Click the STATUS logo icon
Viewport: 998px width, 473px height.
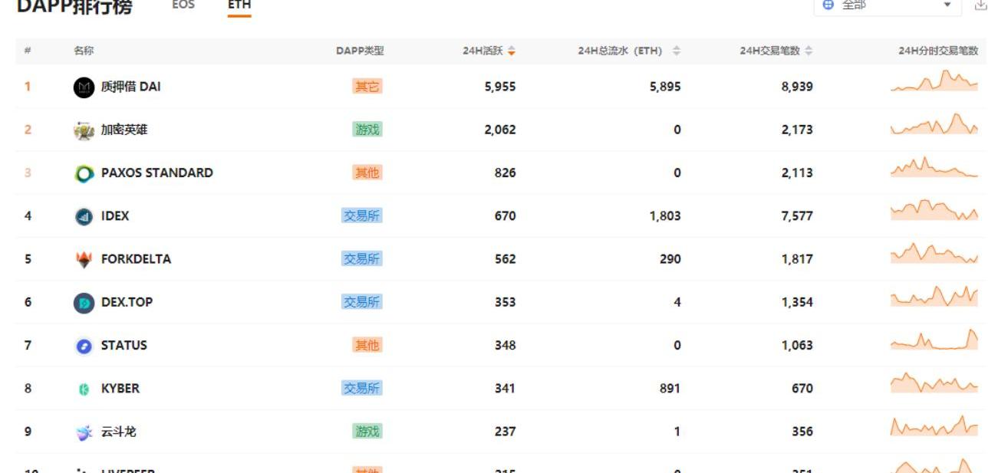84,346
